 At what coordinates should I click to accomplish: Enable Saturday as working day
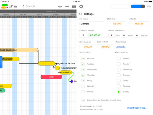(83, 86)
